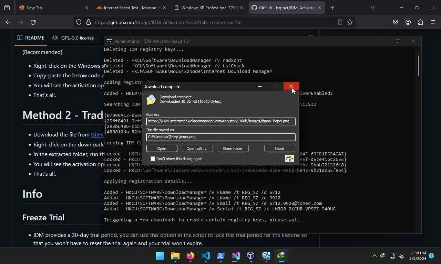This screenshot has height=264, width=441.
Task: Click 'Deleting IDM registry keys...' console line
Action: pyautogui.click(x=144, y=49)
